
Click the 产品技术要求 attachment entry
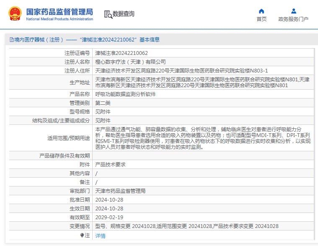(x=110, y=165)
